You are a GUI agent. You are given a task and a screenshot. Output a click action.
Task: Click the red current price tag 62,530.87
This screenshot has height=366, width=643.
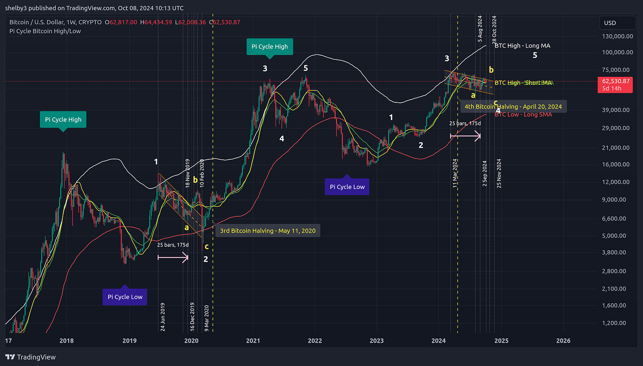click(x=616, y=85)
